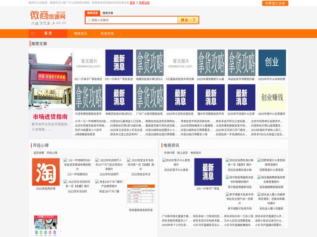Open the article 广州广大尾货服装批发

coord(150,114)
